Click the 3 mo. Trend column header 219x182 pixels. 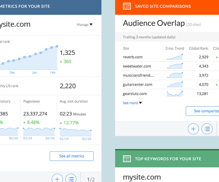pos(175,49)
